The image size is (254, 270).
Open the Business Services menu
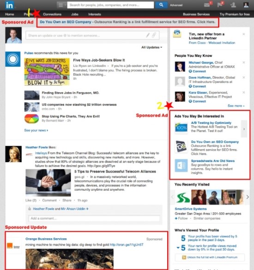(196, 14)
